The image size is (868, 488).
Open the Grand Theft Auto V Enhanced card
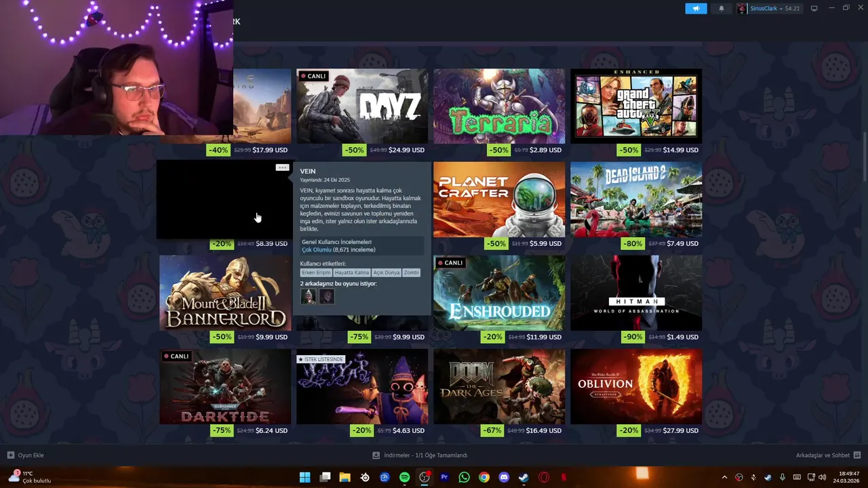tap(636, 106)
